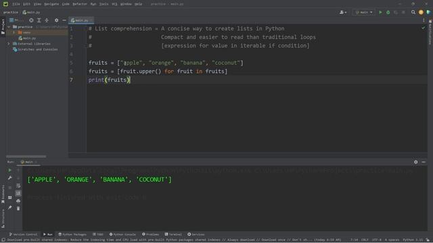The height and width of the screenshot is (243, 433).
Task: Select main.py in project tree
Action: (x=27, y=38)
